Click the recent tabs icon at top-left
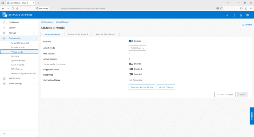 coord(3,3)
